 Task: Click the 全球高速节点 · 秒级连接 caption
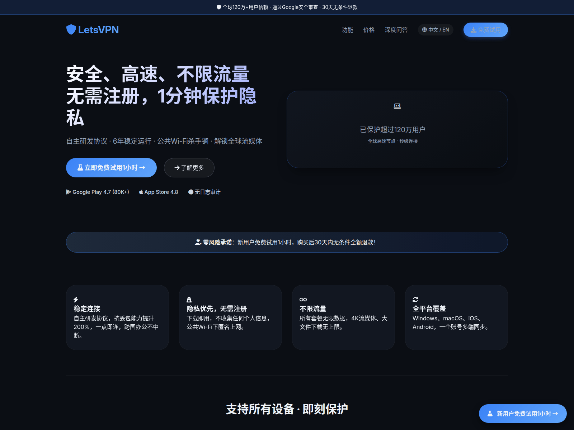point(392,141)
